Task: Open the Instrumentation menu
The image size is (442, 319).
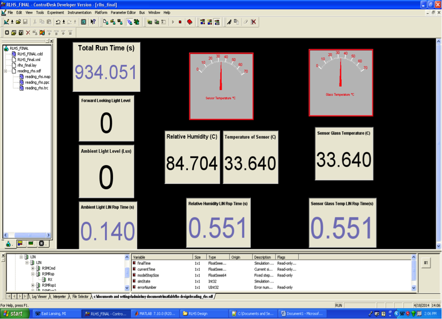Action: click(79, 12)
